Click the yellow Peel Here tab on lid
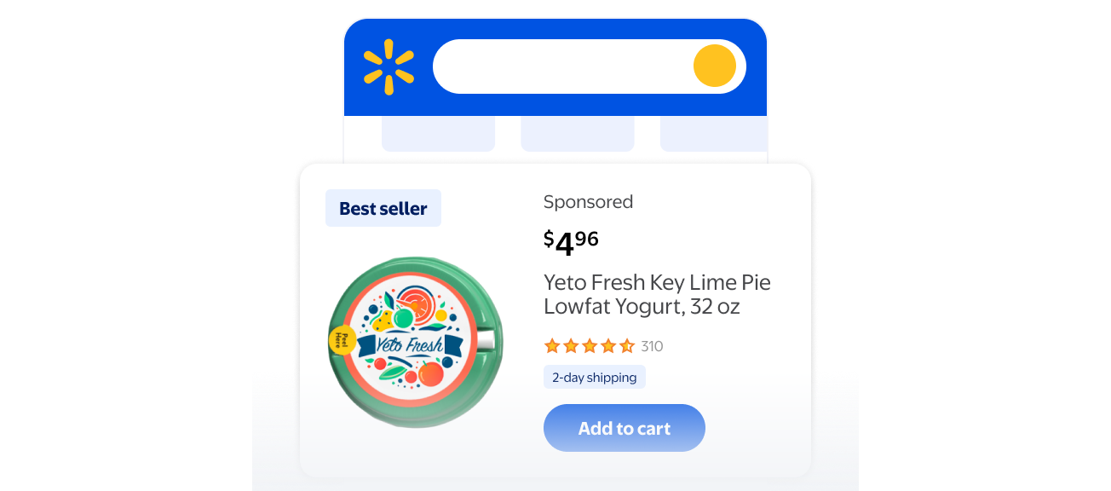Screen dimensions: 1111x491 (x=343, y=340)
